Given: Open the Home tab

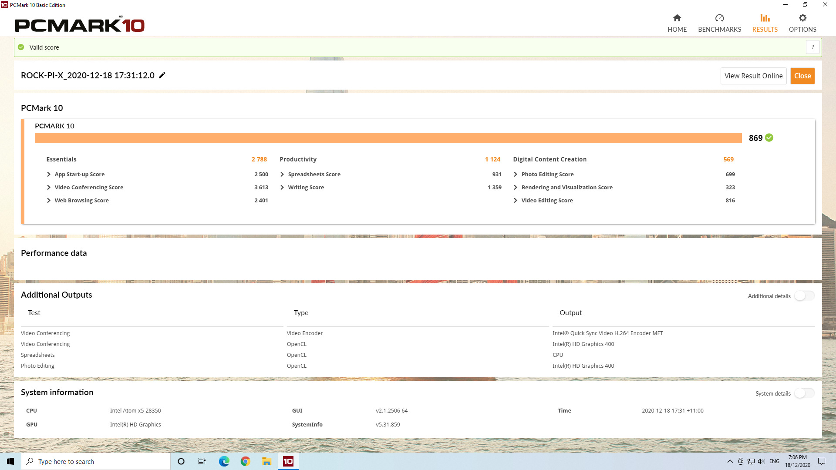Looking at the screenshot, I should pyautogui.click(x=677, y=23).
